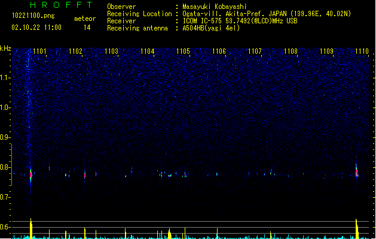Click time marker 1107
The height and width of the screenshot is (239, 376).
point(255,51)
